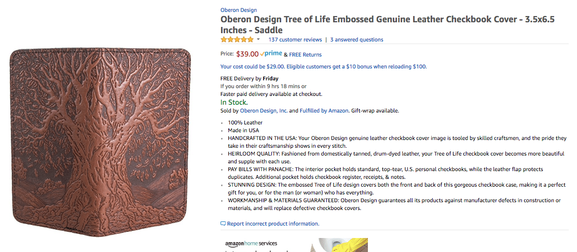
Task: Click the report incorrect information speech-bubble icon
Action: point(223,223)
